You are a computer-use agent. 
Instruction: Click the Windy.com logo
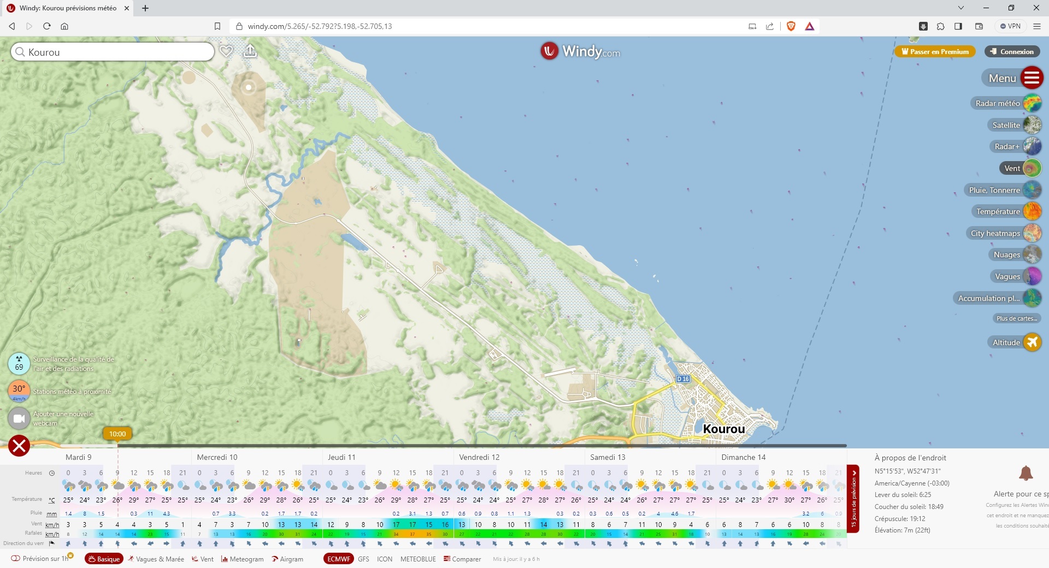pos(580,51)
